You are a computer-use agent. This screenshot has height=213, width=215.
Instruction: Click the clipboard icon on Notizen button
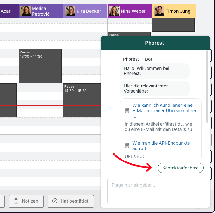click(16, 201)
